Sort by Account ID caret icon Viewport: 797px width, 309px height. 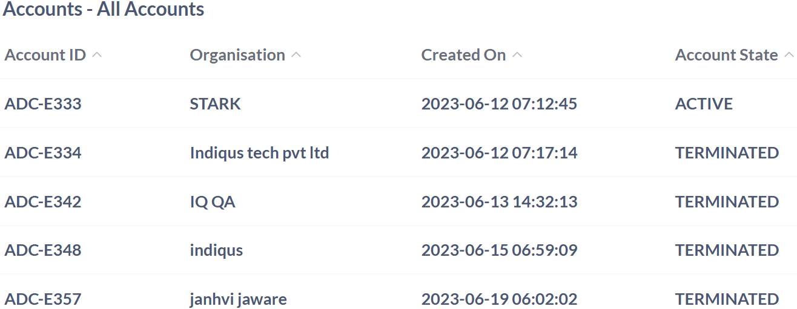[97, 55]
